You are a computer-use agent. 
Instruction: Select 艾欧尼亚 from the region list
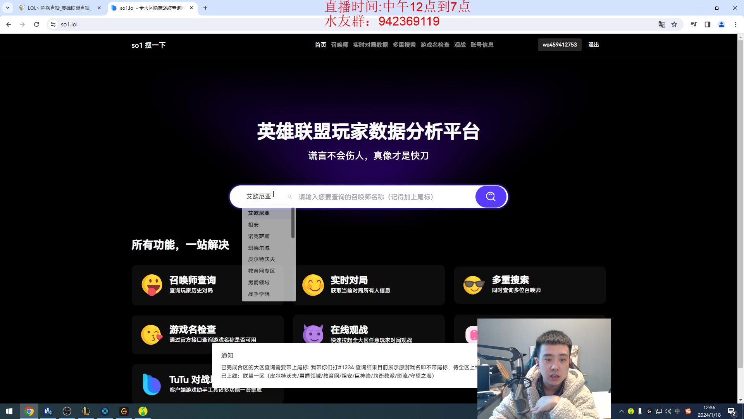267,213
